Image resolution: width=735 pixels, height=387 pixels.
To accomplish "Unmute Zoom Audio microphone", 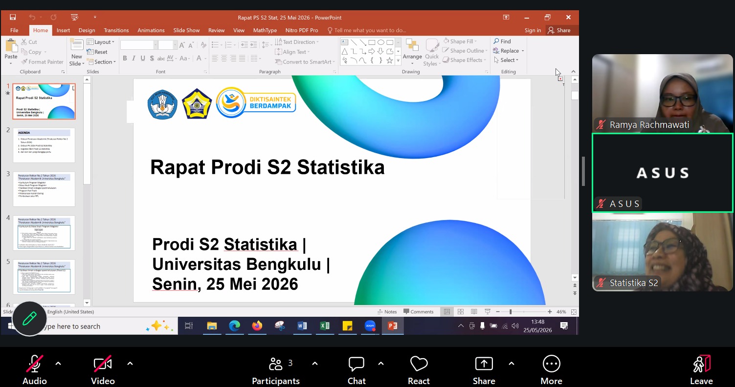I will click(34, 370).
